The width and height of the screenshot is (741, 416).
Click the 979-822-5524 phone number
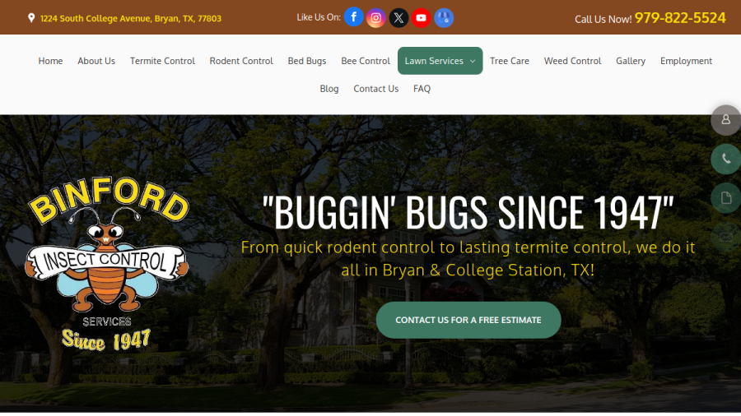[x=679, y=18]
